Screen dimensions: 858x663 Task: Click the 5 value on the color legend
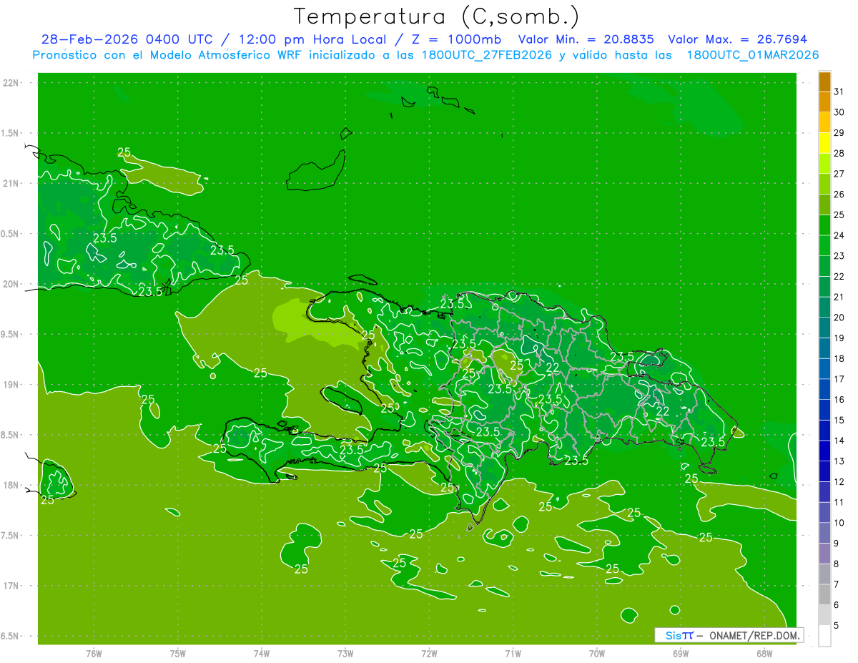pos(837,626)
